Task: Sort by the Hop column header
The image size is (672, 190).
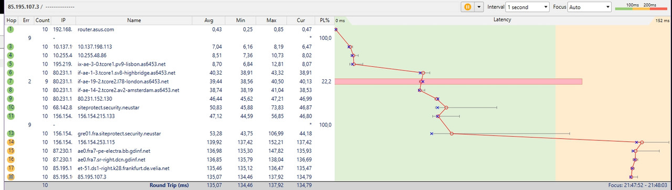Action: click(12, 20)
